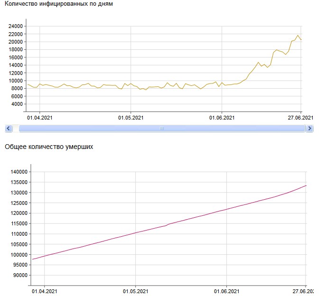The height and width of the screenshot is (296, 325).
Task: Click the scrollbar thumb's center grip marks
Action: [161, 129]
